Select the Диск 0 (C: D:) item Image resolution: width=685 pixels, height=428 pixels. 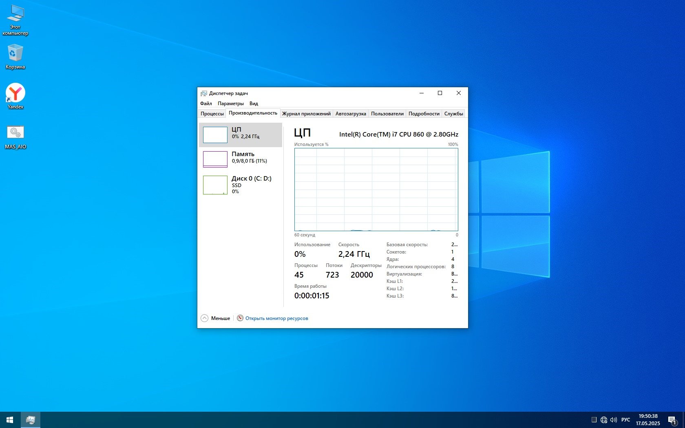(x=241, y=184)
